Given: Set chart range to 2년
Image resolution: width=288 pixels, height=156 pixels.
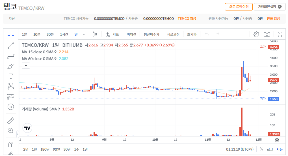Looking at the screenshot, I should click(26, 149).
